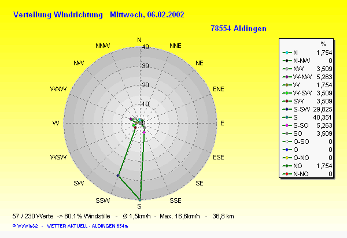Click the O-NO yellow legend marker
347x238 pixels.
point(287,157)
